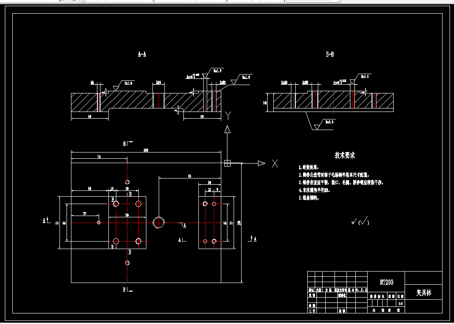454x324 pixels.
Task: Click the rightmost A section cutting marker
Action: coord(253,239)
